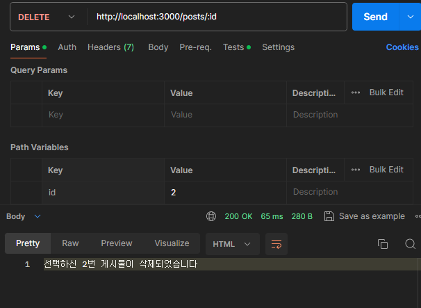Image resolution: width=421 pixels, height=308 pixels.
Task: Click the empty Query Params Value cell
Action: click(x=225, y=115)
